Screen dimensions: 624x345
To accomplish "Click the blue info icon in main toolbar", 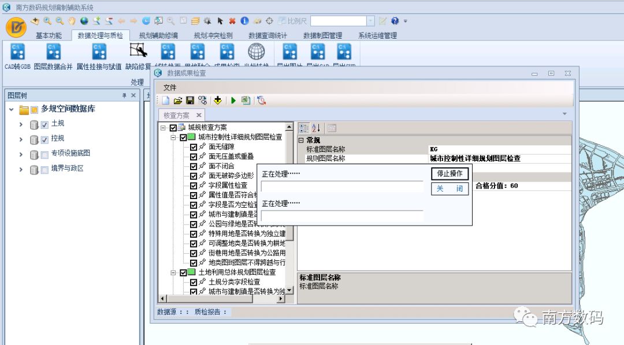I will 244,21.
